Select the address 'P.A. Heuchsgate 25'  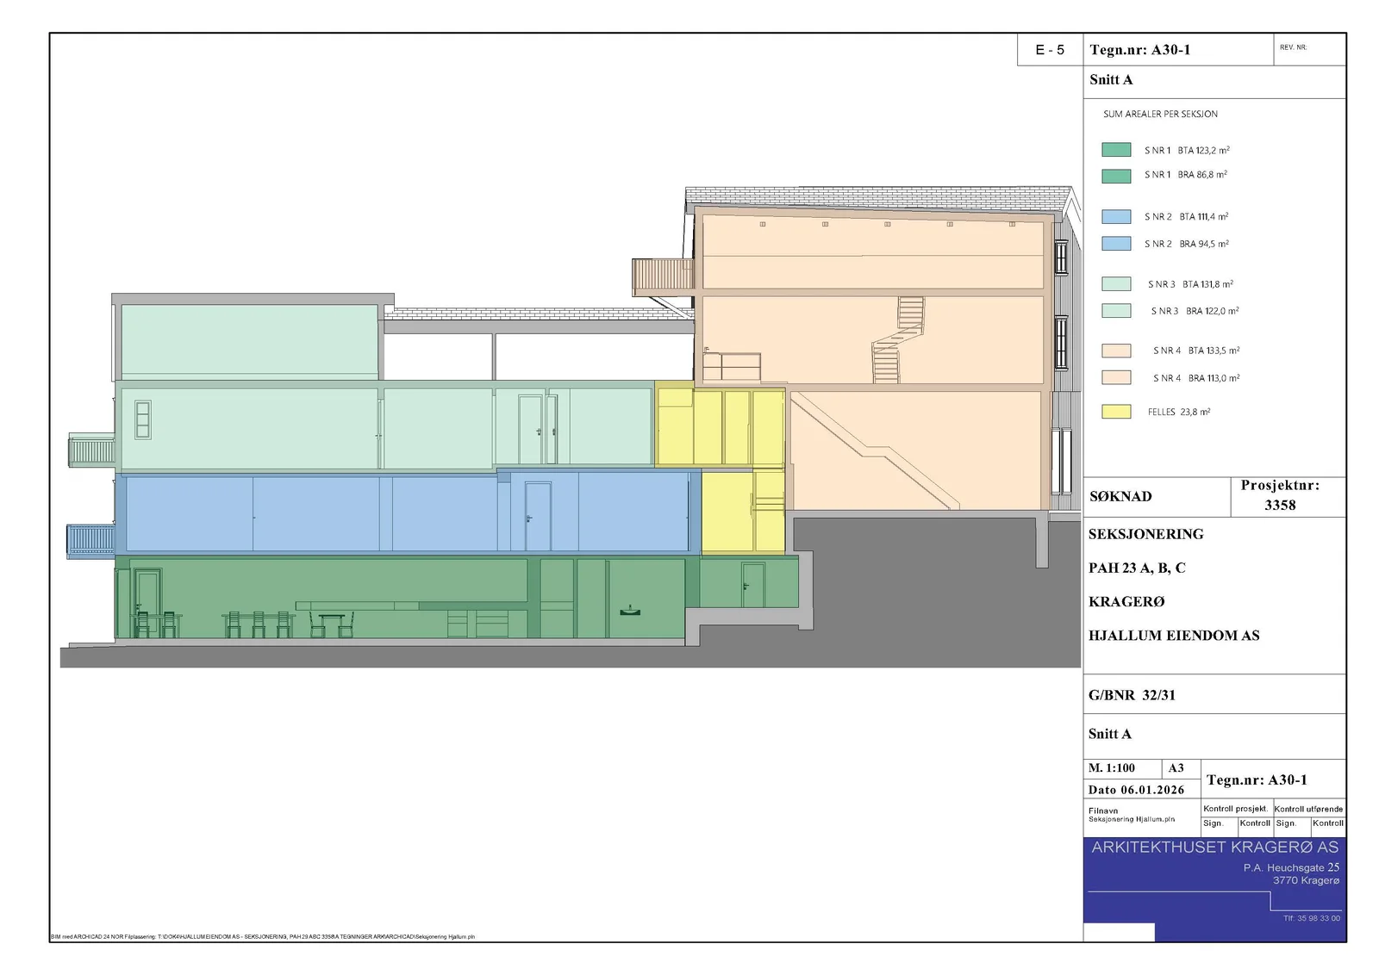pyautogui.click(x=1291, y=867)
